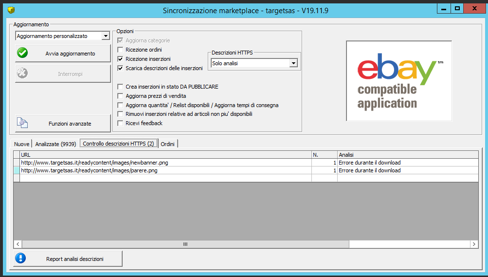488x277 pixels.
Task: Open the Analizzate (9939) tab
Action: point(55,144)
